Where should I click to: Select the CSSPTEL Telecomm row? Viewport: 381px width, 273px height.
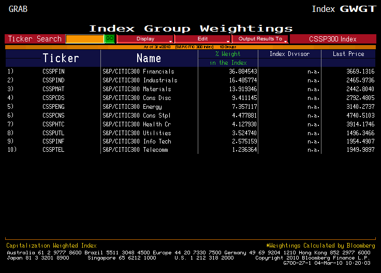54,150
